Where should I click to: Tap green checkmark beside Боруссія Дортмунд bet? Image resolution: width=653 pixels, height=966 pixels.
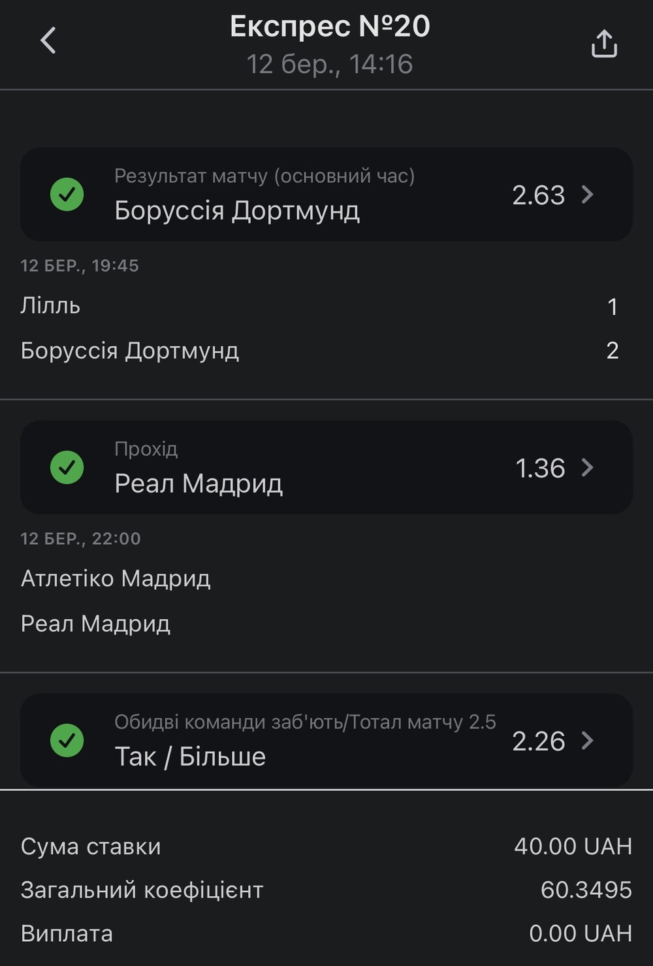pos(67,195)
